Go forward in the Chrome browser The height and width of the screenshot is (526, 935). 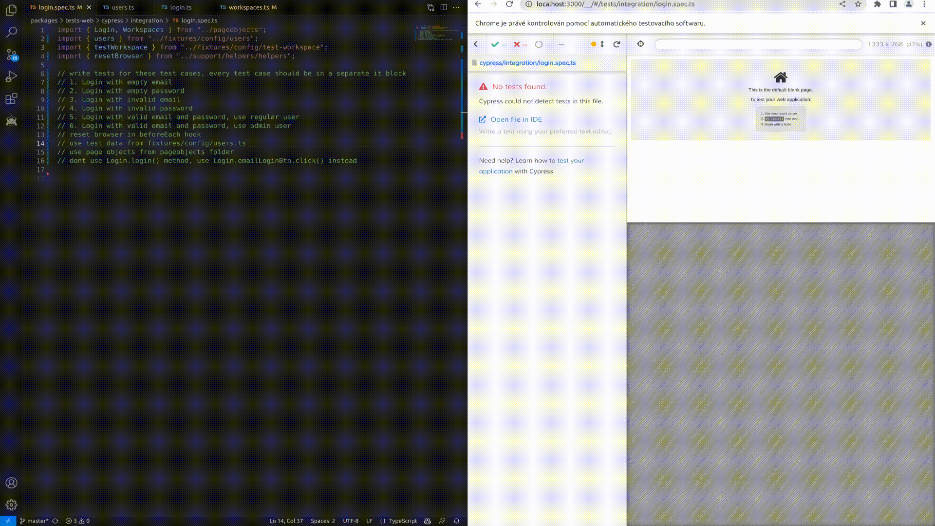(494, 4)
